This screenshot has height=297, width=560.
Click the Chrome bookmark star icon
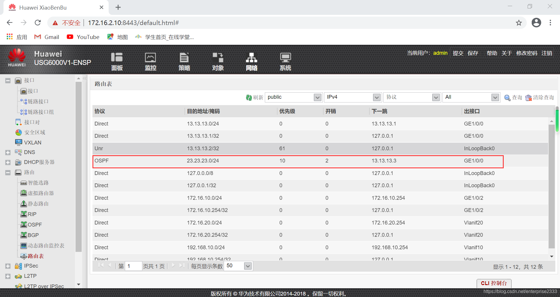pos(519,23)
